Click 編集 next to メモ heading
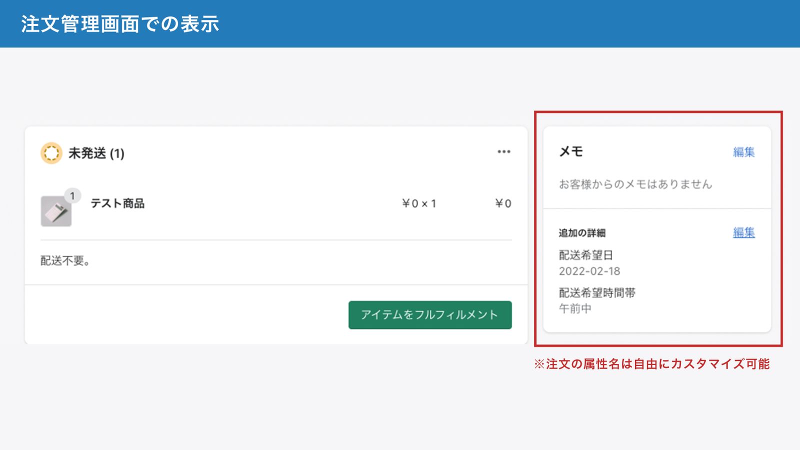This screenshot has height=450, width=800. tap(743, 152)
